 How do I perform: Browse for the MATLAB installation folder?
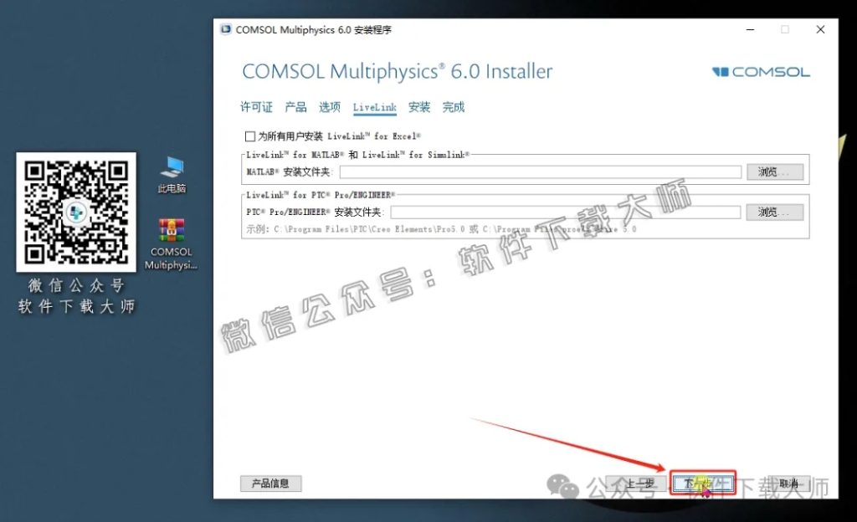pos(774,171)
